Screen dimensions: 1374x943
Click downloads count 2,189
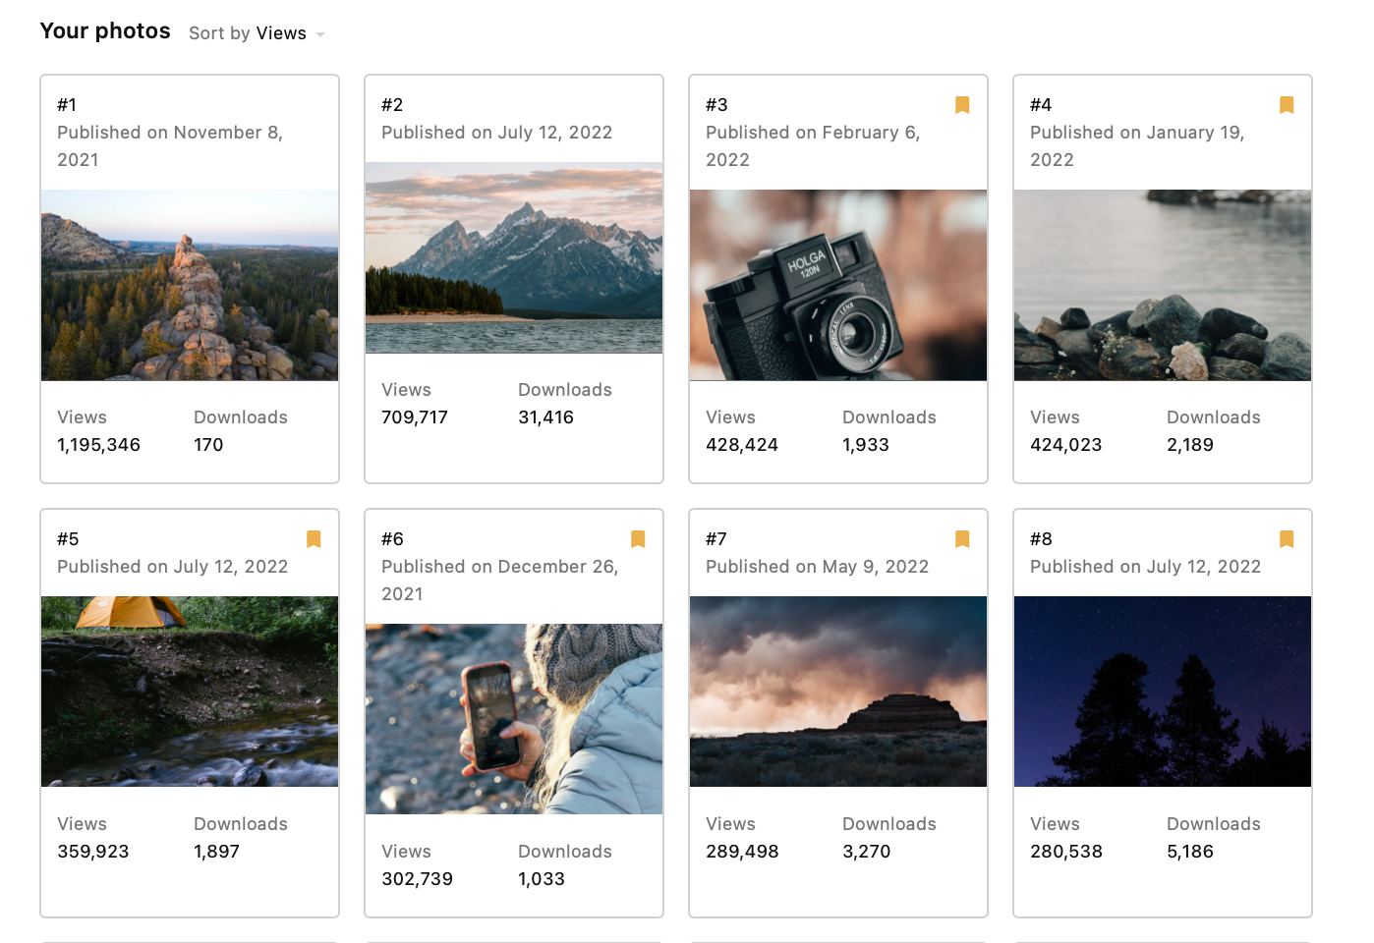coord(1190,445)
